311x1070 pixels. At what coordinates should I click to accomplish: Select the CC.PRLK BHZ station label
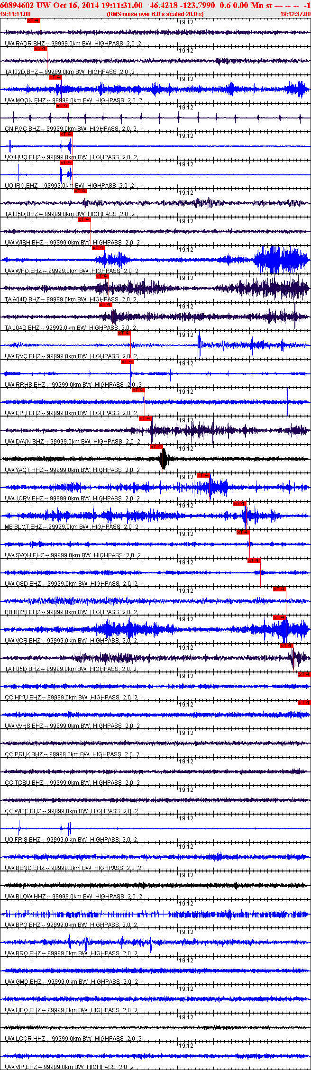click(24, 754)
